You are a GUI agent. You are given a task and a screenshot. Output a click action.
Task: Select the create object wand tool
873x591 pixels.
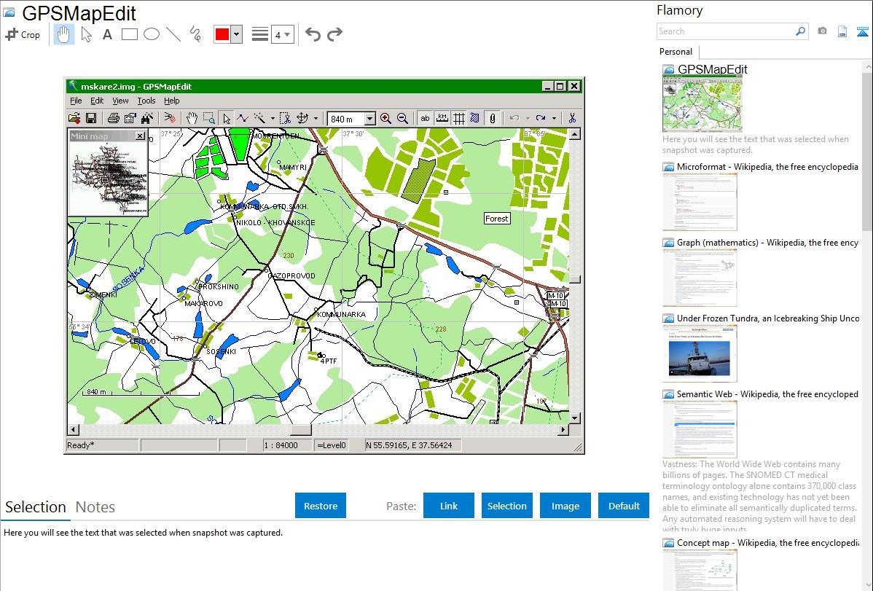point(259,118)
